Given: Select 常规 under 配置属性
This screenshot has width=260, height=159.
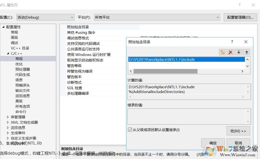Looking at the screenshot, I should pos(15,32).
